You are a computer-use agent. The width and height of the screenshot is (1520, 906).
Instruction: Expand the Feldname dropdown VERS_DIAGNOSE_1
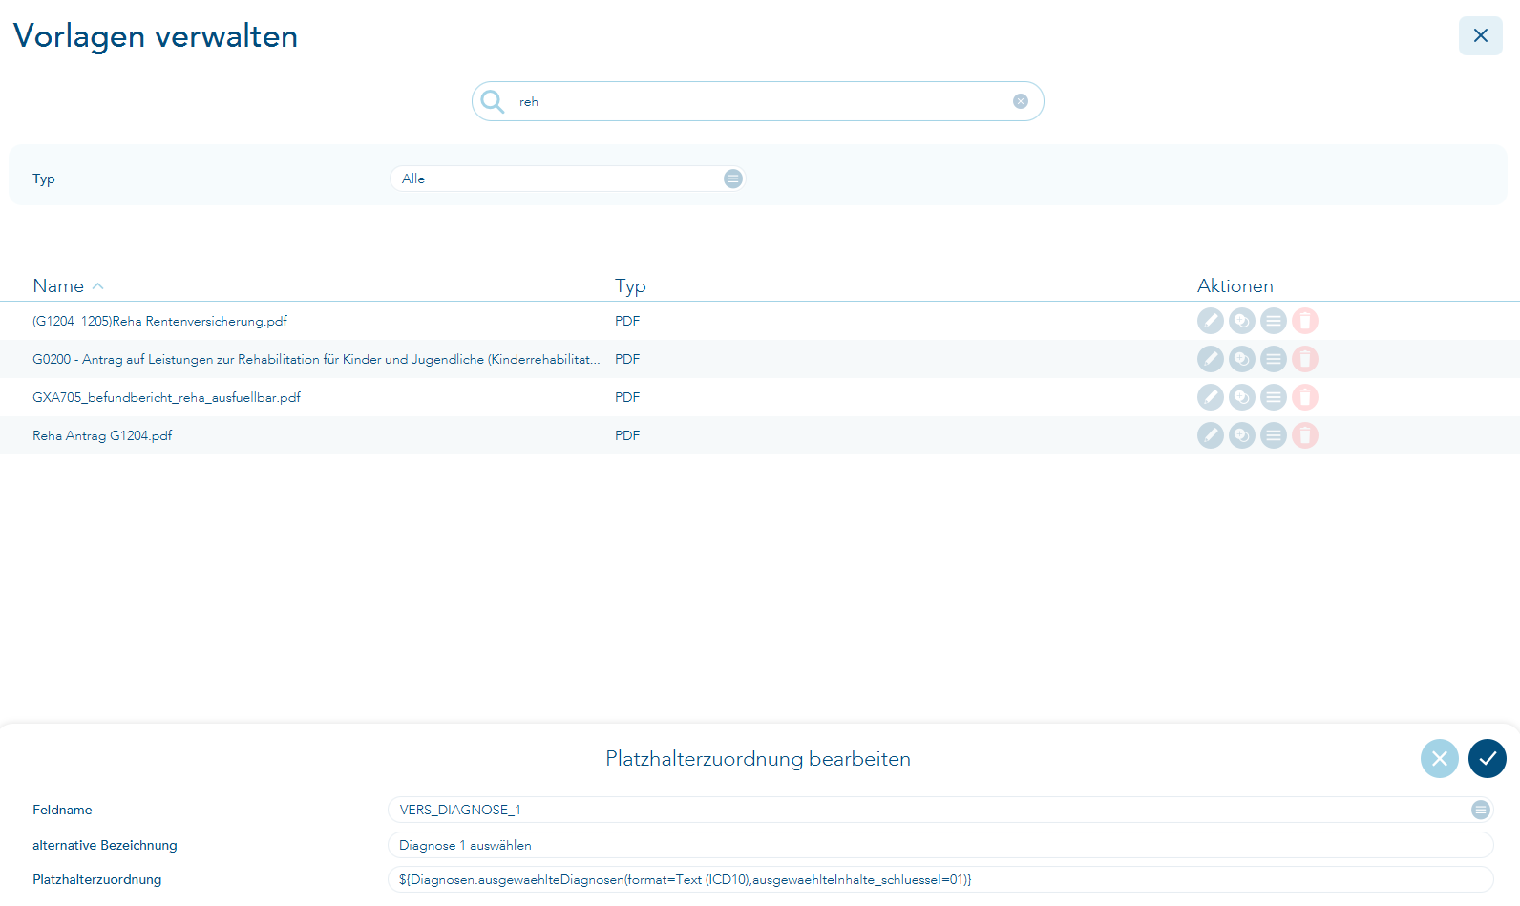tap(1480, 810)
